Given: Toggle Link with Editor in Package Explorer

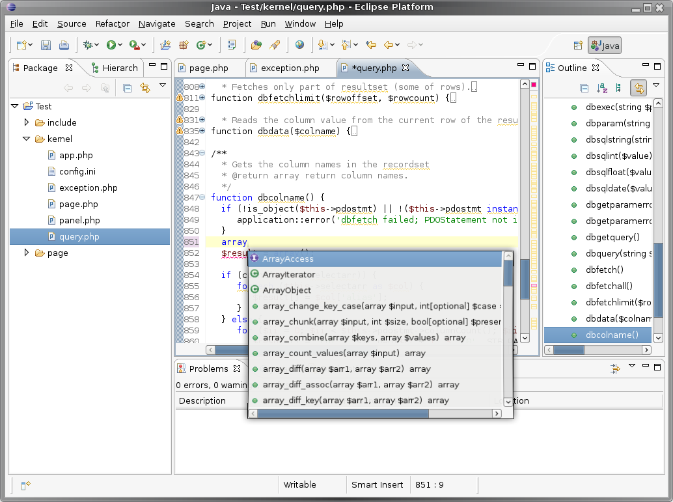Looking at the screenshot, I should coord(145,89).
